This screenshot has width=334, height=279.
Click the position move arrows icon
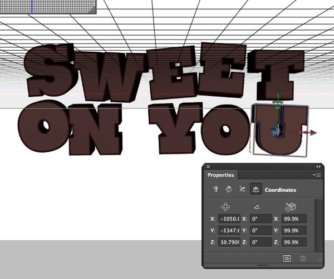click(225, 207)
